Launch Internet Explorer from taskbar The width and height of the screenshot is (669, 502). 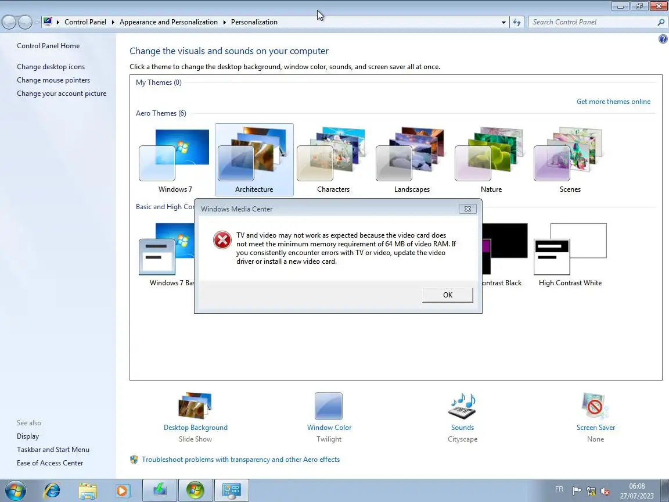52,490
